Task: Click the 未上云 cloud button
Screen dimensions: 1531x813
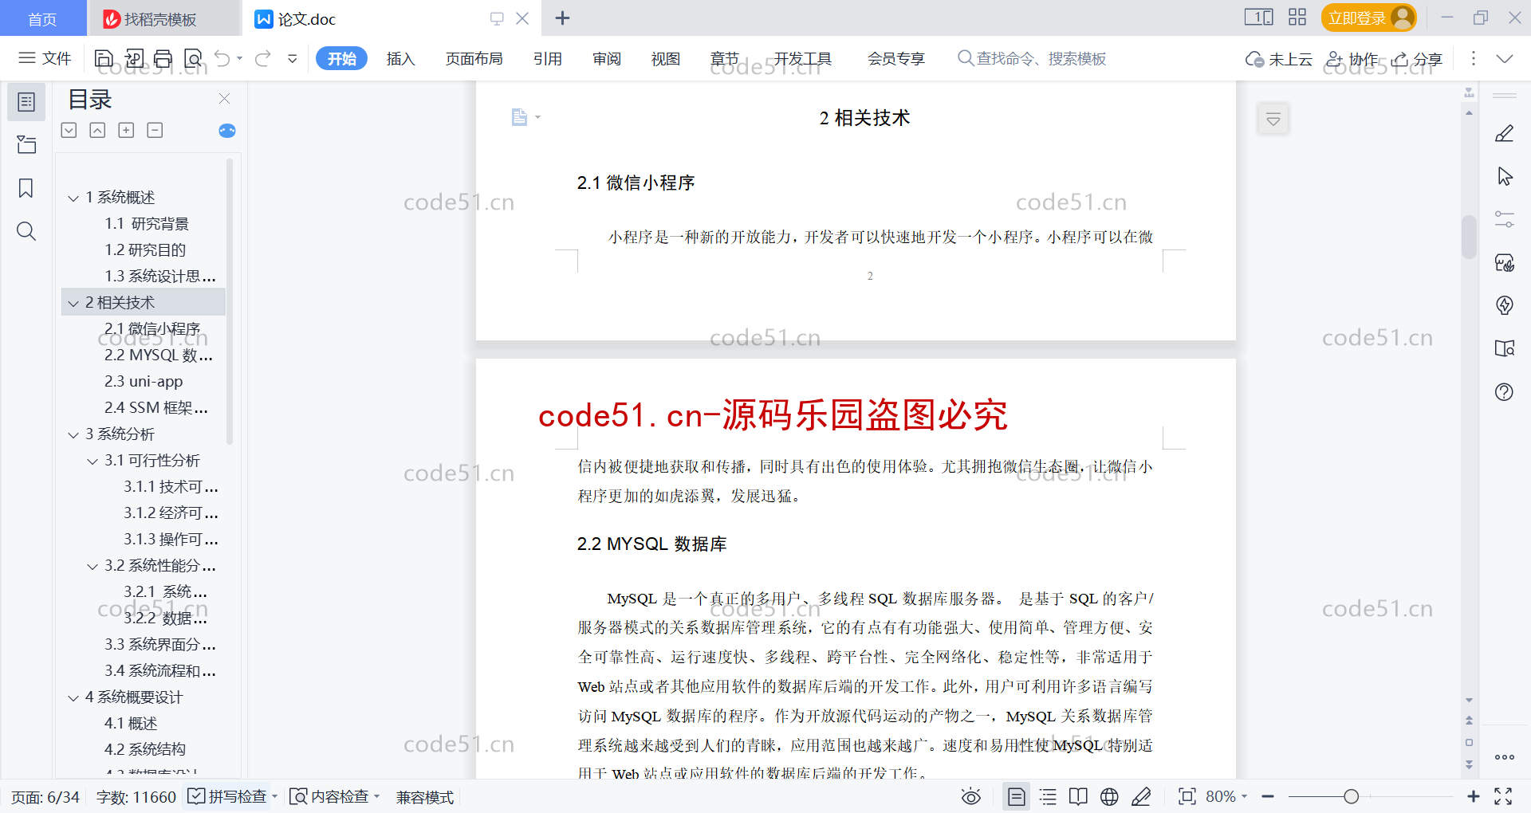Action: coord(1278,58)
